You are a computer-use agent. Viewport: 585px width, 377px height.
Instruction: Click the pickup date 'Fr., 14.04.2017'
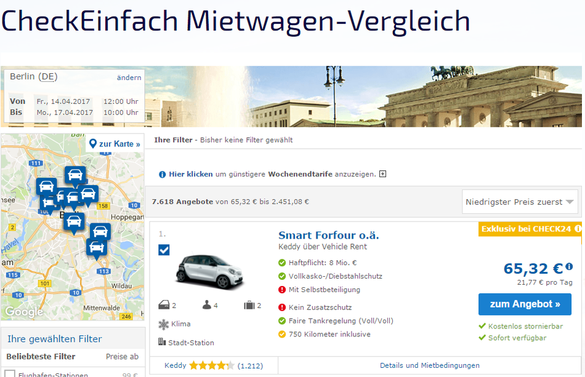(63, 101)
